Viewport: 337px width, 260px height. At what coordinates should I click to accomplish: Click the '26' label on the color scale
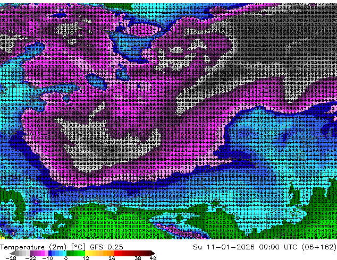(112, 258)
